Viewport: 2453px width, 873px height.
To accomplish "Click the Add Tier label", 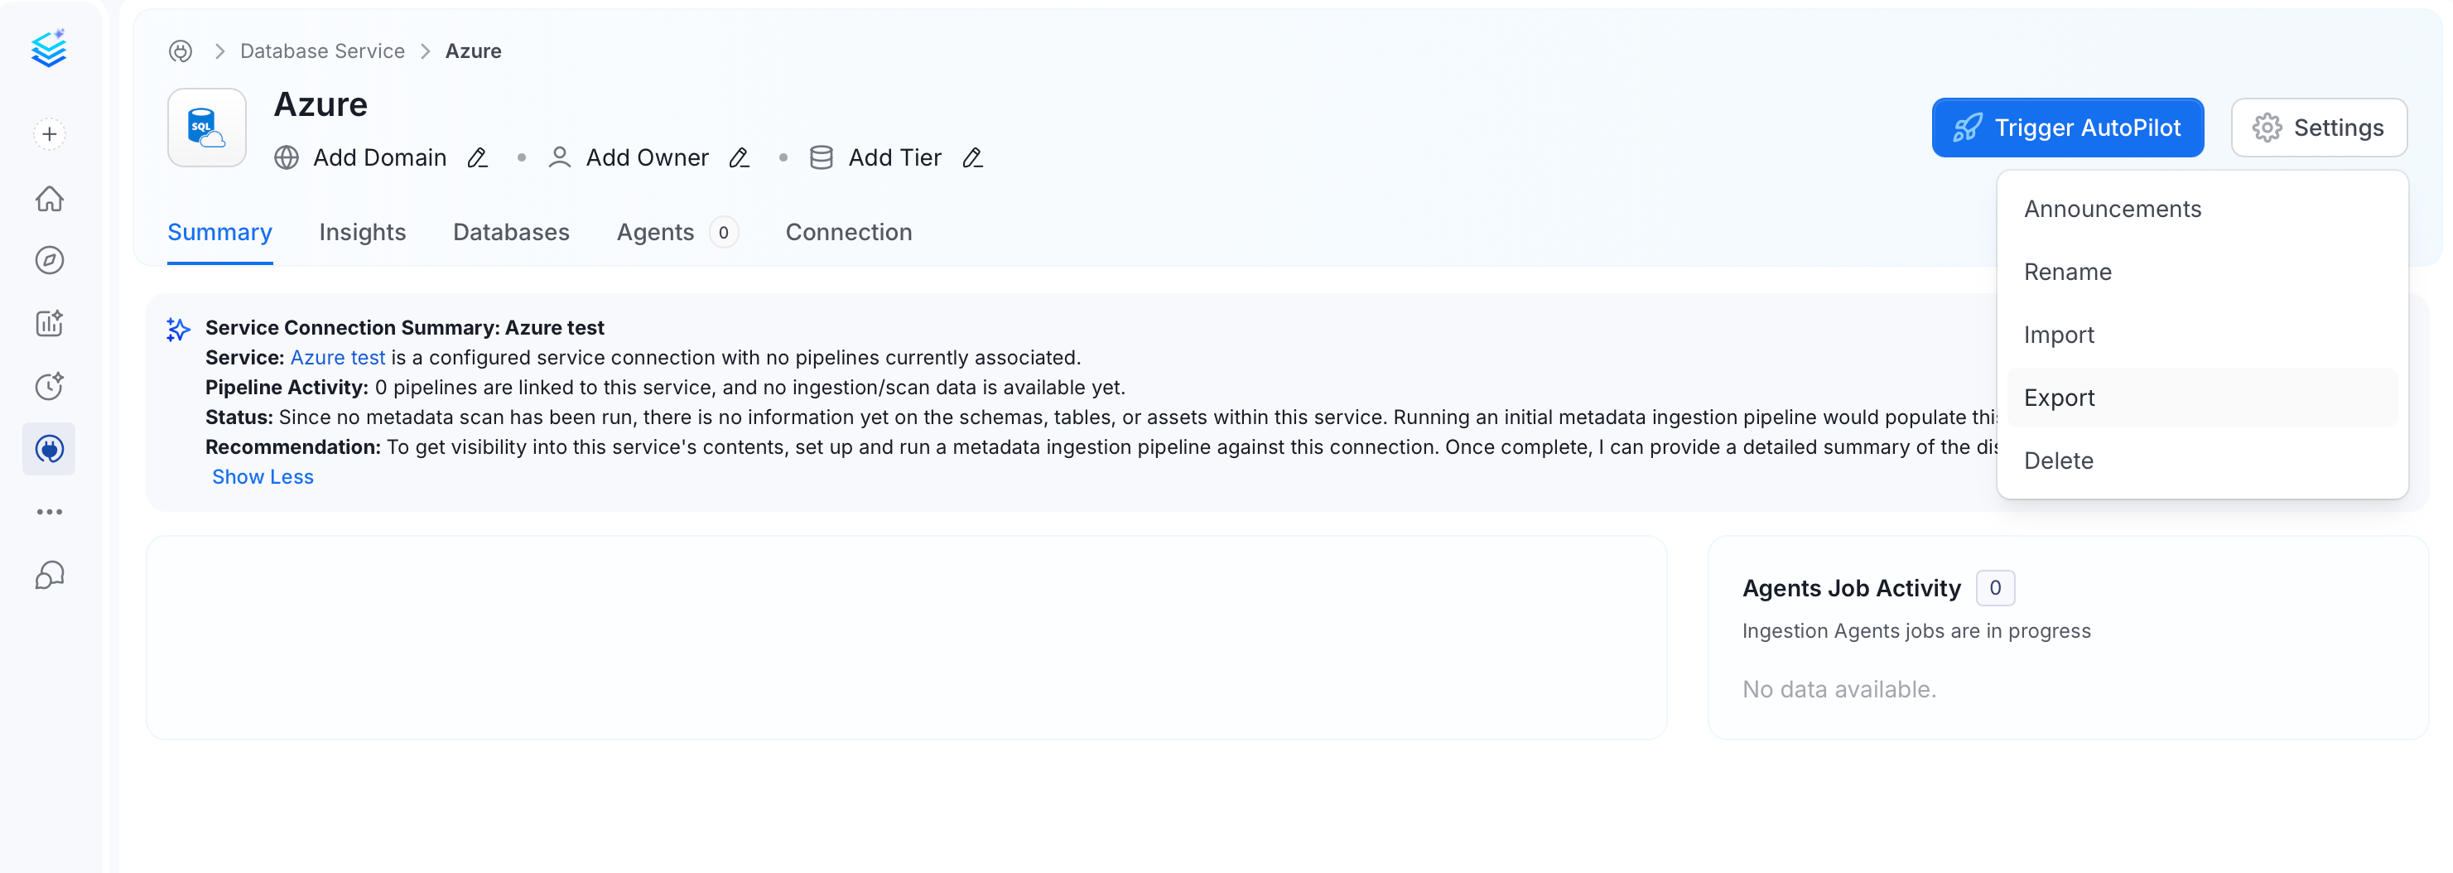I will point(895,157).
